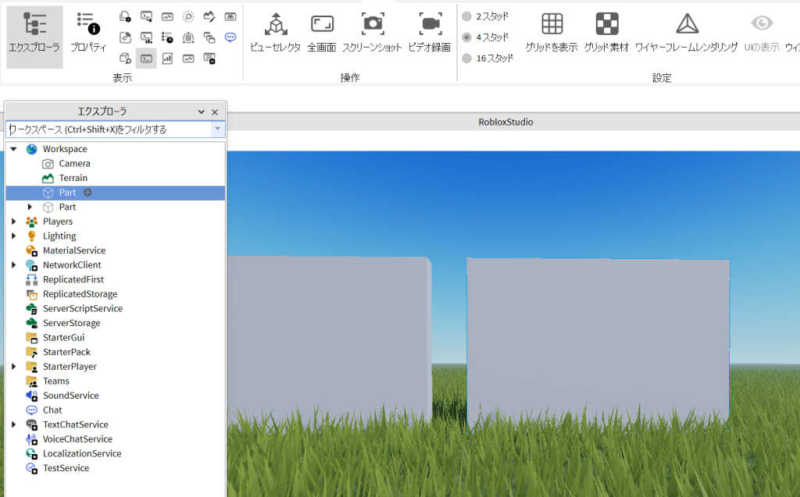Open the Explorer filter dropdown arrow
The width and height of the screenshot is (800, 497).
(218, 130)
